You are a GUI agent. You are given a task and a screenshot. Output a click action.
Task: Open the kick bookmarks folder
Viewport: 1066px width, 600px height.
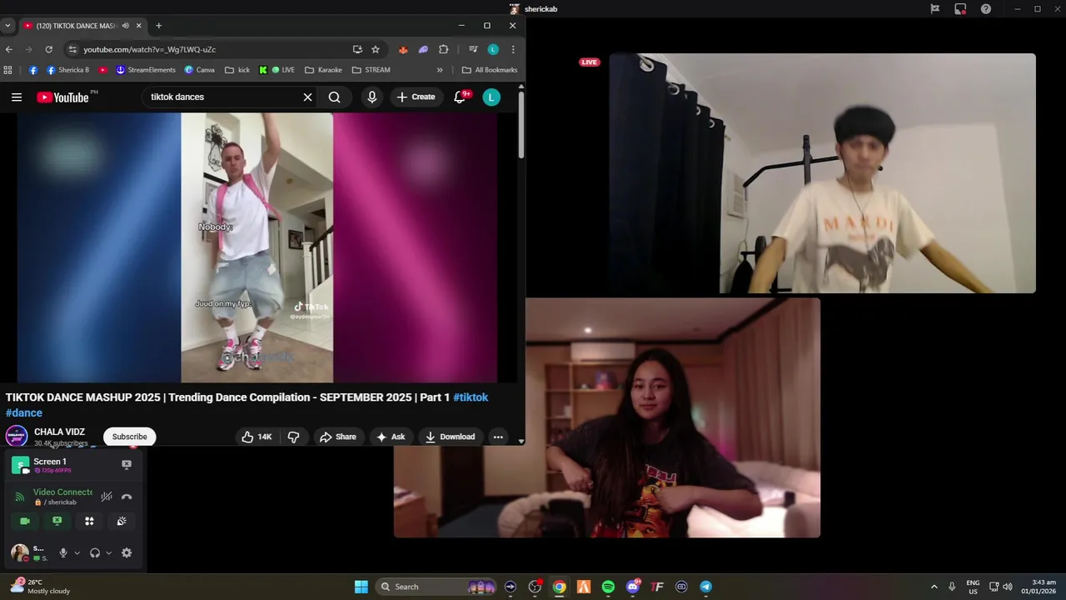coord(237,70)
